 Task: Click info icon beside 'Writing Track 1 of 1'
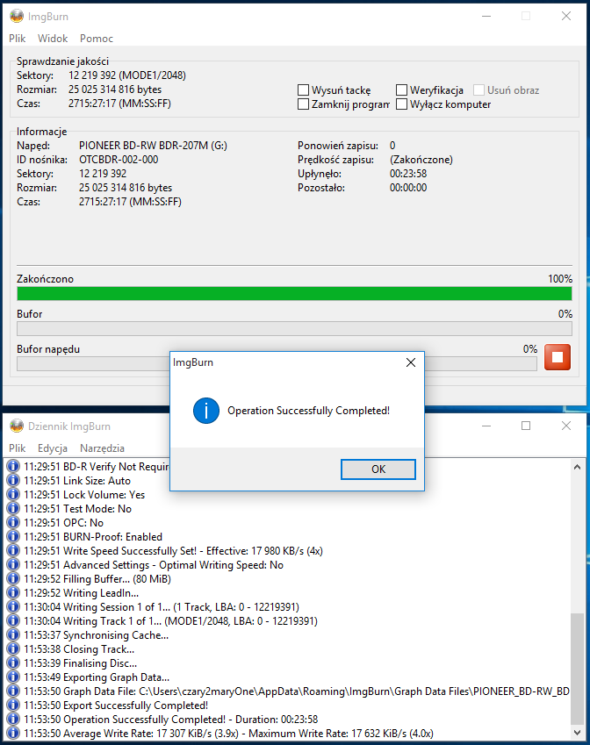pos(13,620)
